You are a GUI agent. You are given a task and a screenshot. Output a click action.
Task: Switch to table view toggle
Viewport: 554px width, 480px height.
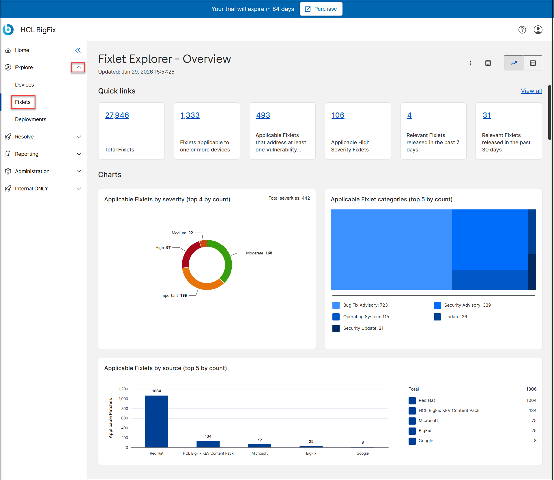point(533,63)
